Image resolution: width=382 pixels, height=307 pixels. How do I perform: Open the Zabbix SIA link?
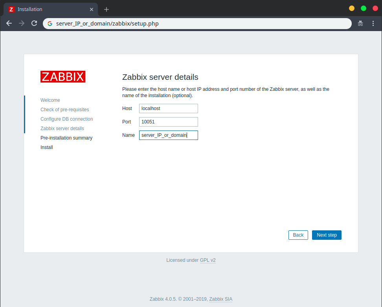pyautogui.click(x=221, y=299)
